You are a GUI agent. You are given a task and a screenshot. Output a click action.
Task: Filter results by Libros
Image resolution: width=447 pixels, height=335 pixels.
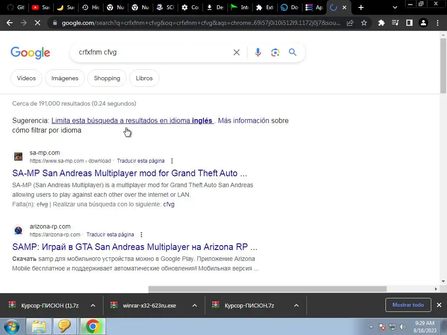point(144,78)
